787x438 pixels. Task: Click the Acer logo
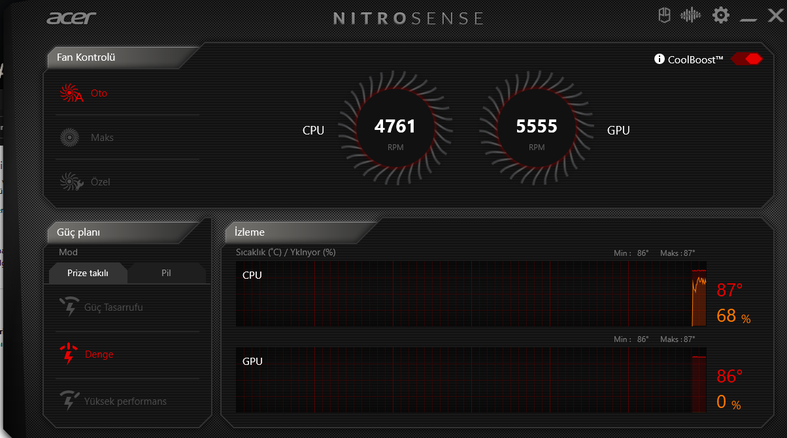click(72, 18)
